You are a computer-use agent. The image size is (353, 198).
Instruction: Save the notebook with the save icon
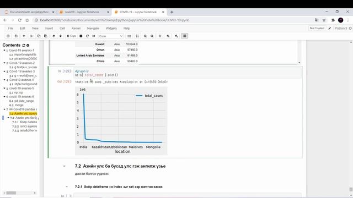[16, 36]
